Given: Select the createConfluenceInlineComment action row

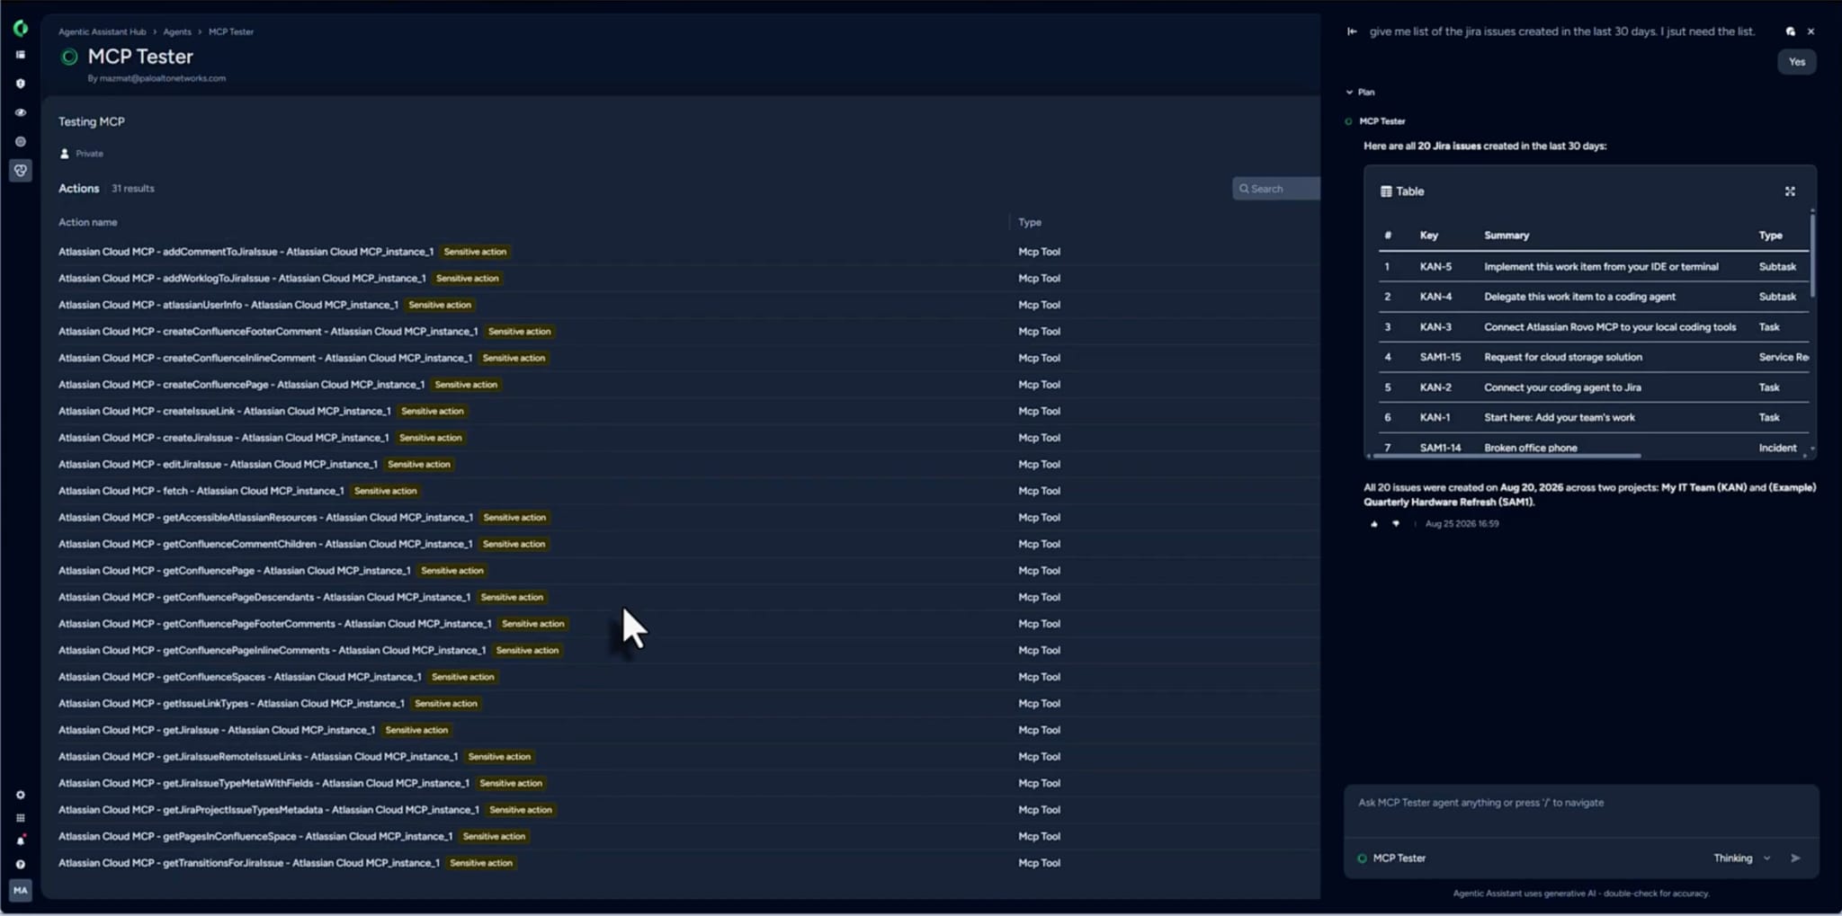Looking at the screenshot, I should pos(680,358).
